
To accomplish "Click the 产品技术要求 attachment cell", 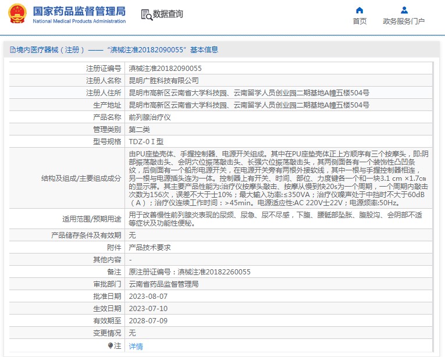I will tap(149, 247).
